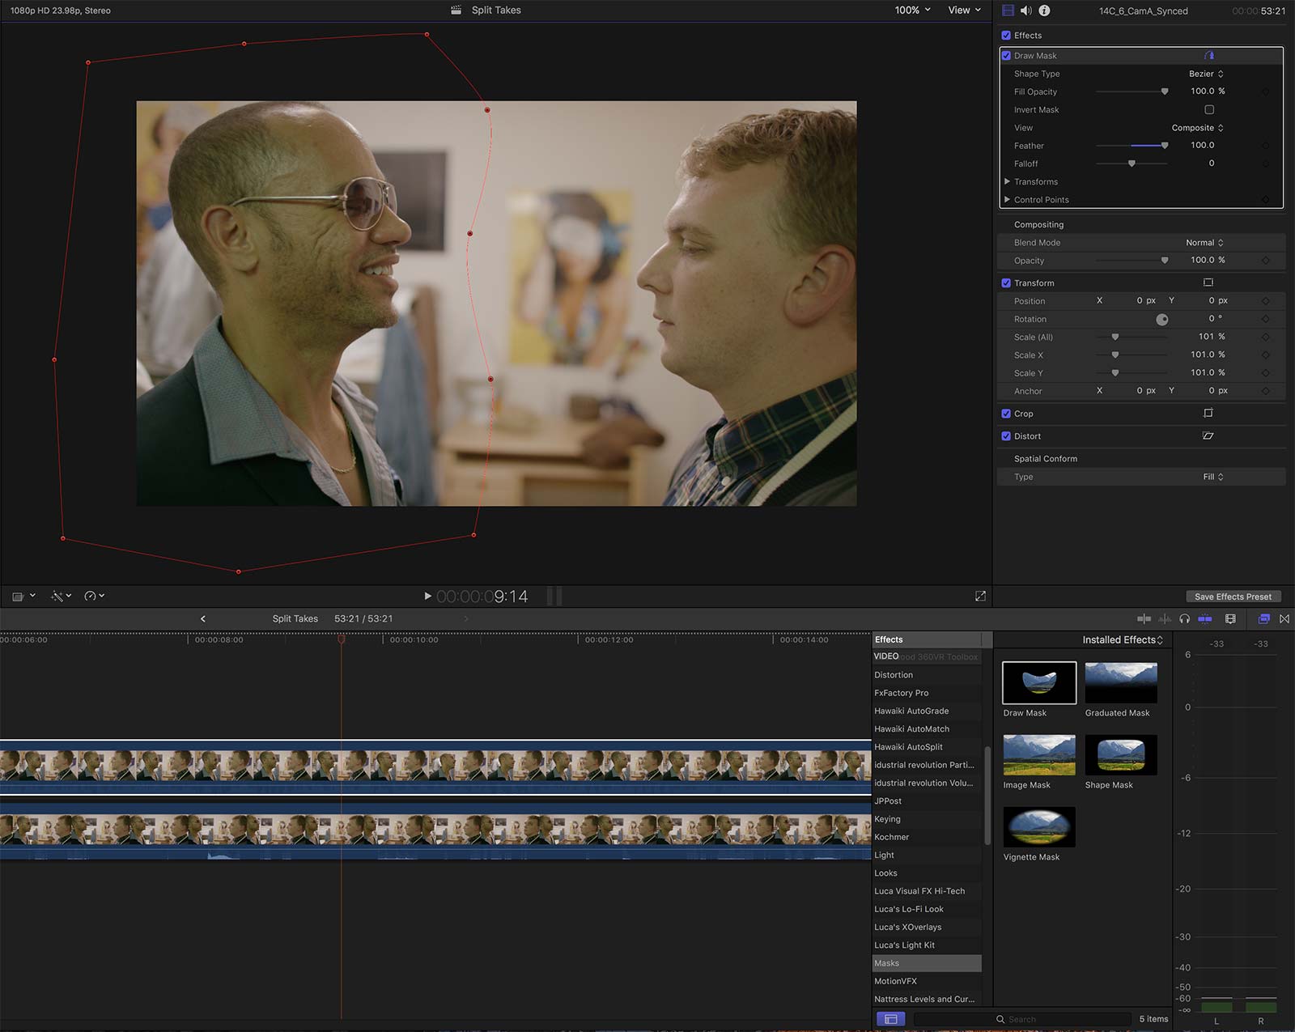Viewport: 1295px width, 1032px height.
Task: Toggle audio skimming icon
Action: [1165, 618]
